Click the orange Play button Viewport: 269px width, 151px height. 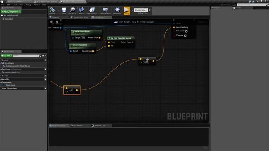click(127, 10)
